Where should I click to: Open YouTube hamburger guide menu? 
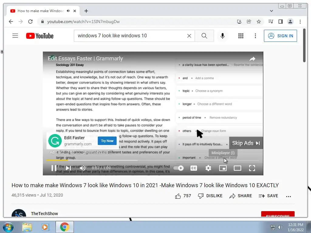tap(15, 36)
